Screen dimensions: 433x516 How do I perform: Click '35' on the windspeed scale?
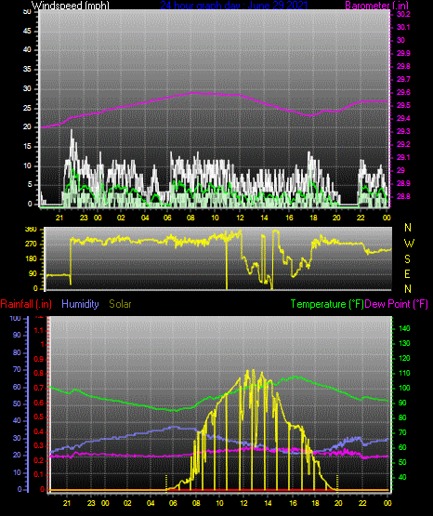[27, 70]
